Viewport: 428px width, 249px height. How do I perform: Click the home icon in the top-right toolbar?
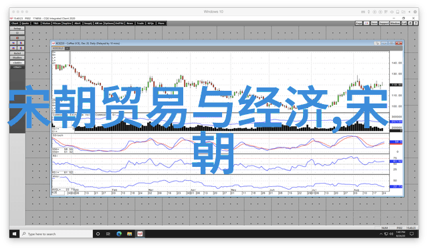tap(410, 23)
